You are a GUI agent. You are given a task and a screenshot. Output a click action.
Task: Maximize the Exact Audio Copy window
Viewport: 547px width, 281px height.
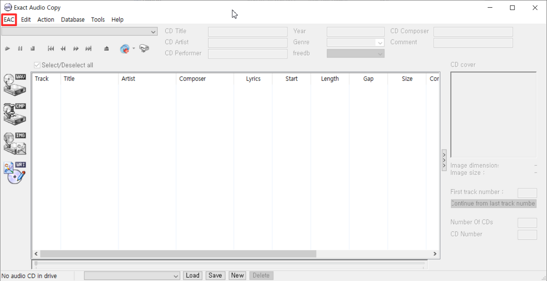[512, 7]
